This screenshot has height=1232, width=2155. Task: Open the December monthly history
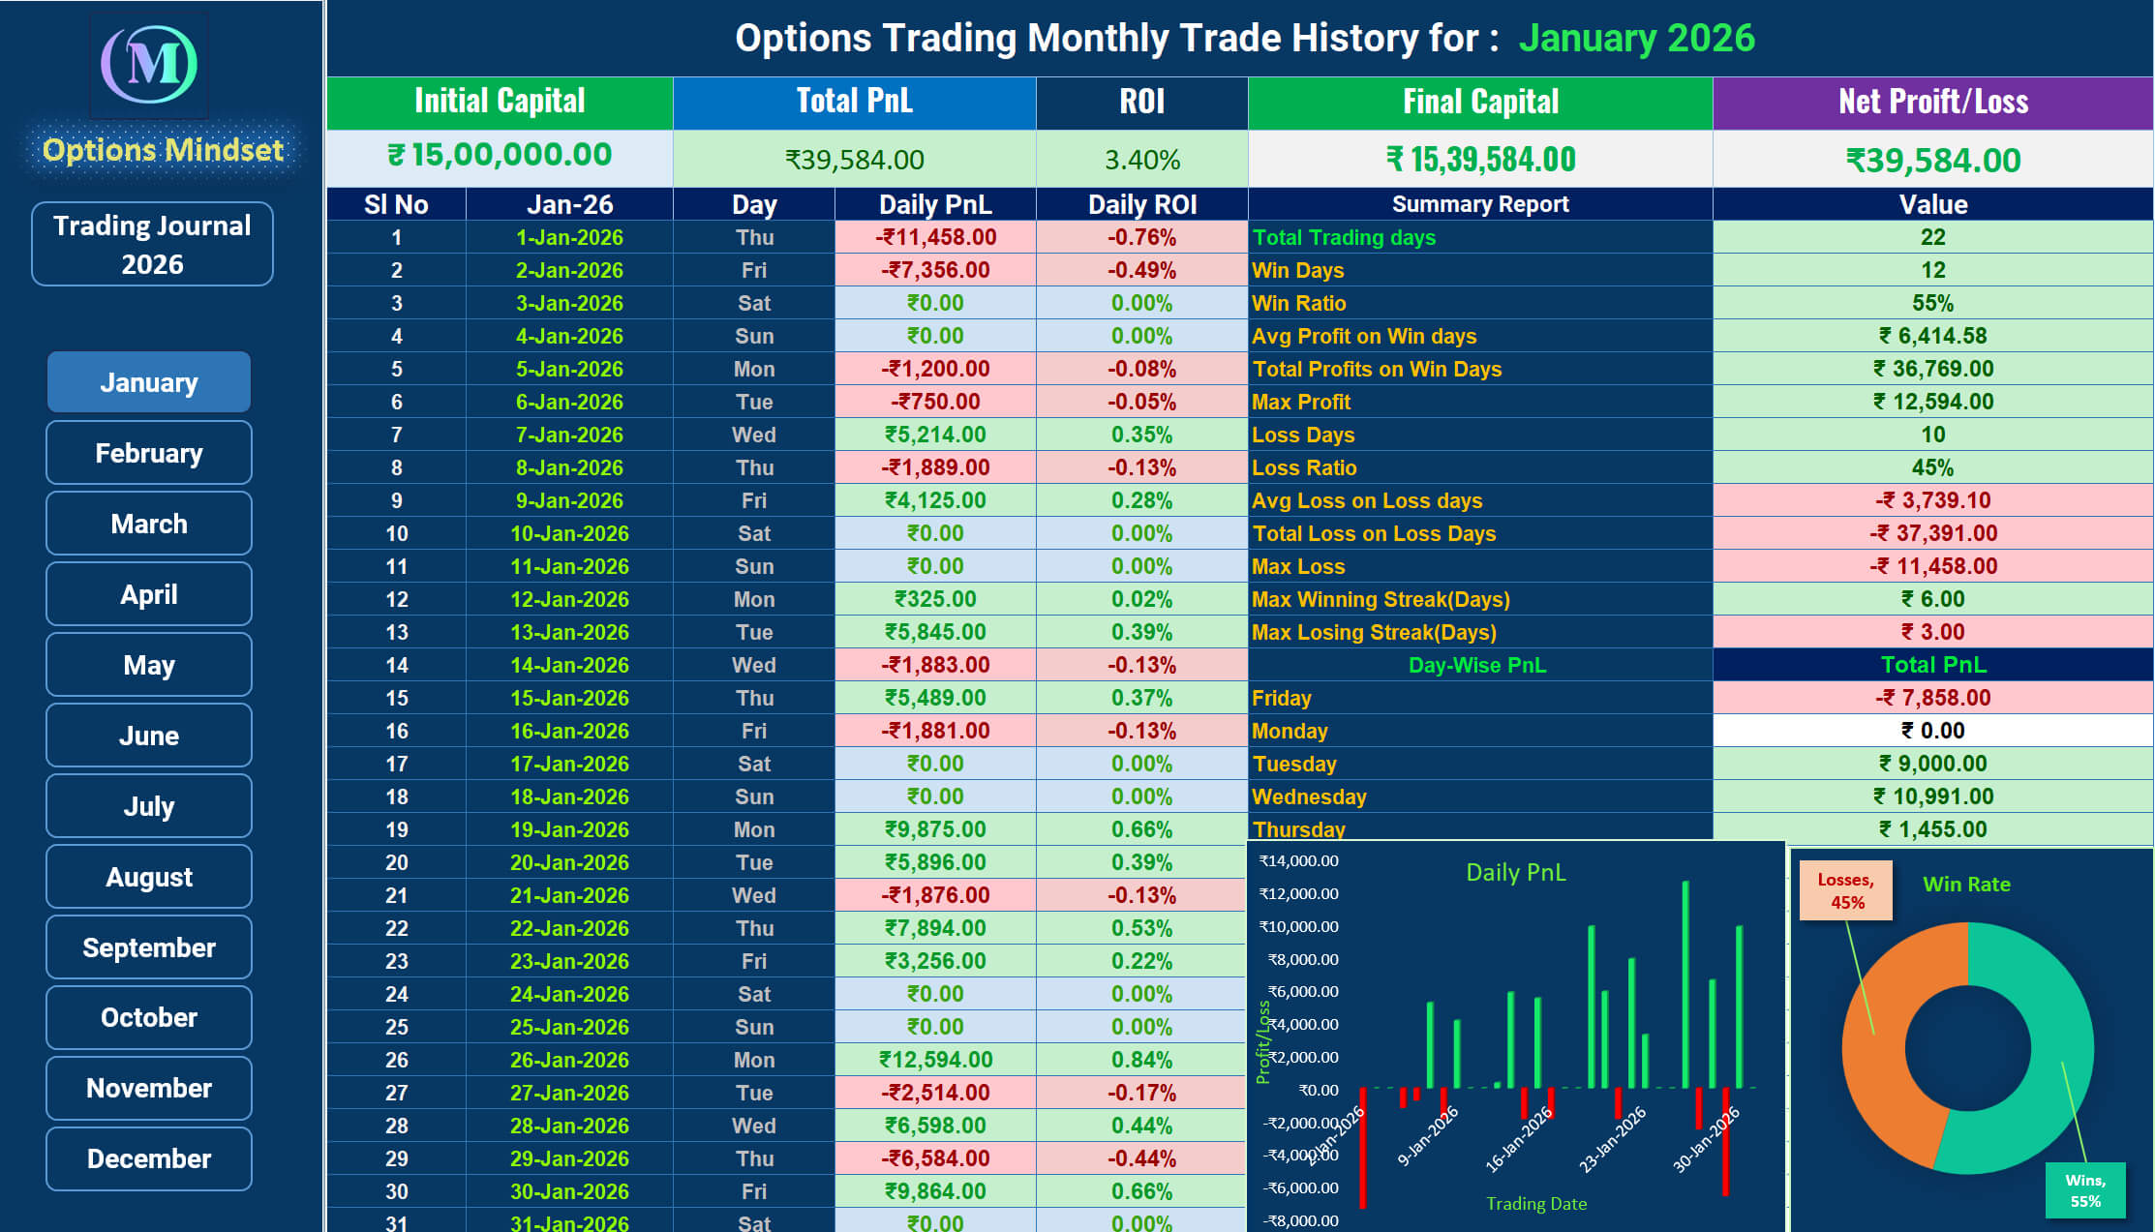tap(147, 1157)
